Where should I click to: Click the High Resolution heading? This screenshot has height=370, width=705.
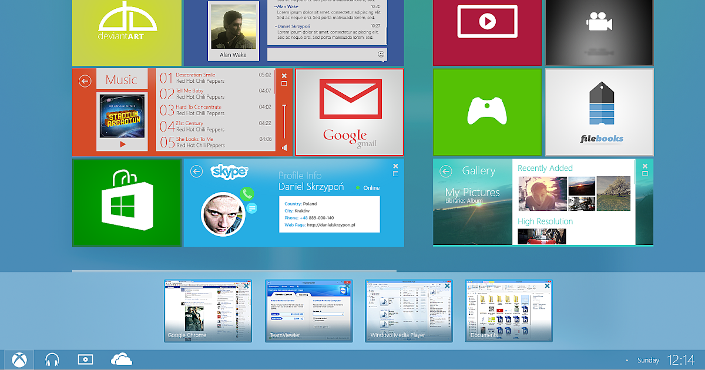(x=545, y=221)
